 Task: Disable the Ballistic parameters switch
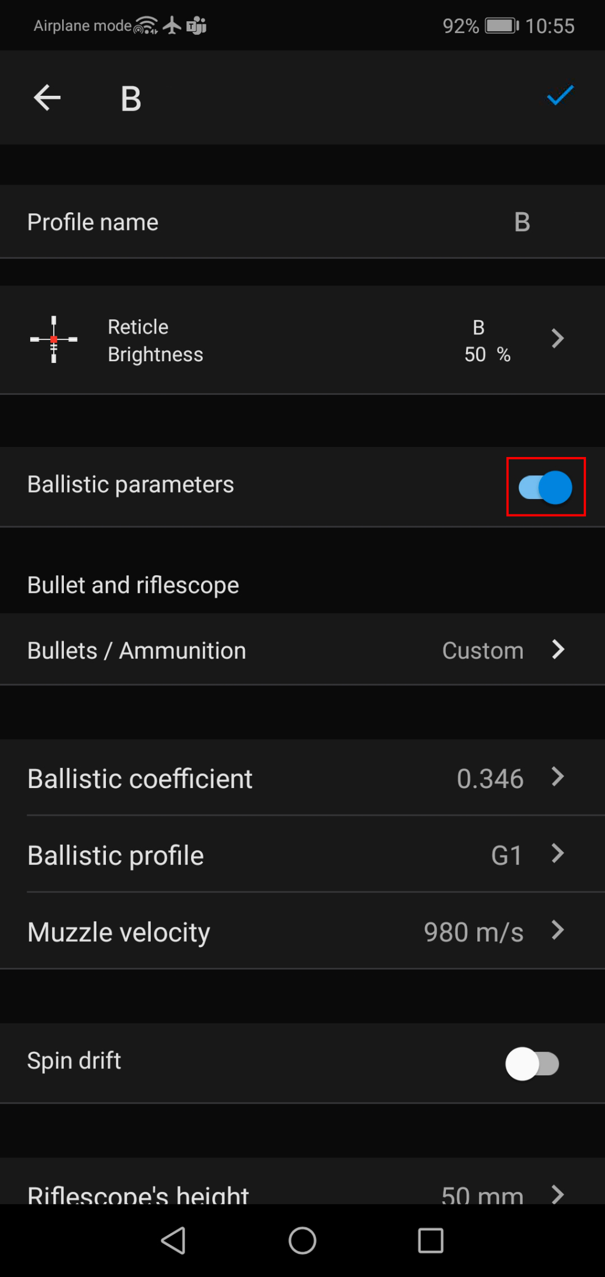coord(545,487)
